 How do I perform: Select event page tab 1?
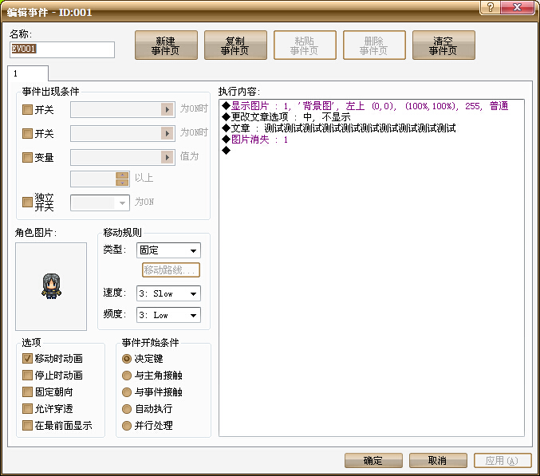28,73
